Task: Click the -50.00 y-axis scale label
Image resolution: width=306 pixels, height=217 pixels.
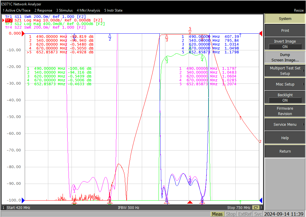Action: (x=14, y=117)
